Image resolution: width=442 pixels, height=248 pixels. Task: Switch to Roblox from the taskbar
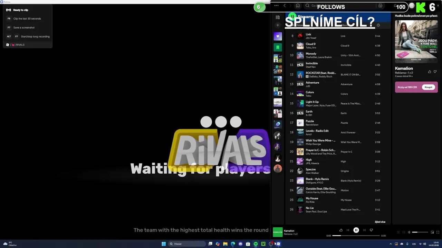pyautogui.click(x=278, y=244)
